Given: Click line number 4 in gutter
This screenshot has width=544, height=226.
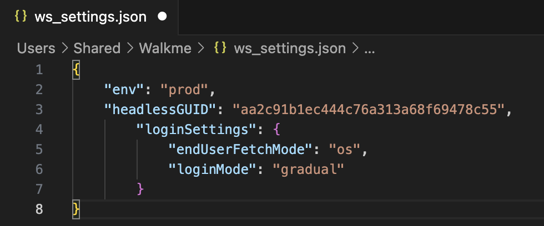Looking at the screenshot, I should point(39,130).
